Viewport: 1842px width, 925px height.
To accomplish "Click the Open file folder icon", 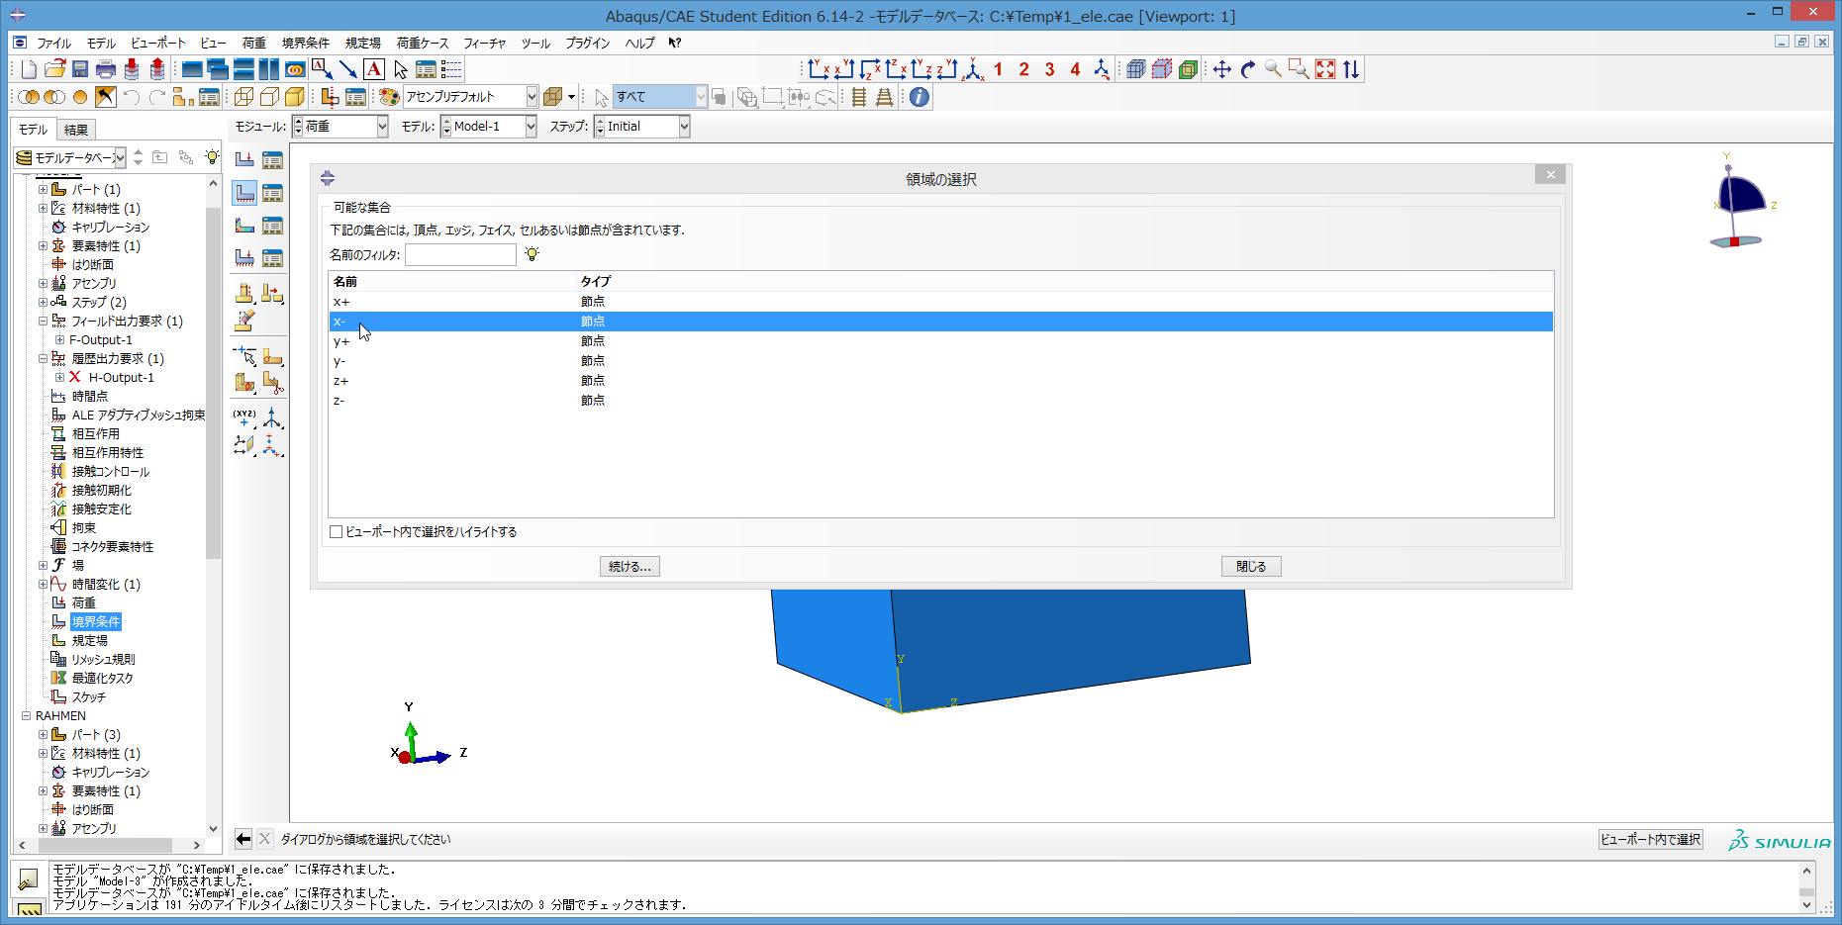I will (x=54, y=69).
